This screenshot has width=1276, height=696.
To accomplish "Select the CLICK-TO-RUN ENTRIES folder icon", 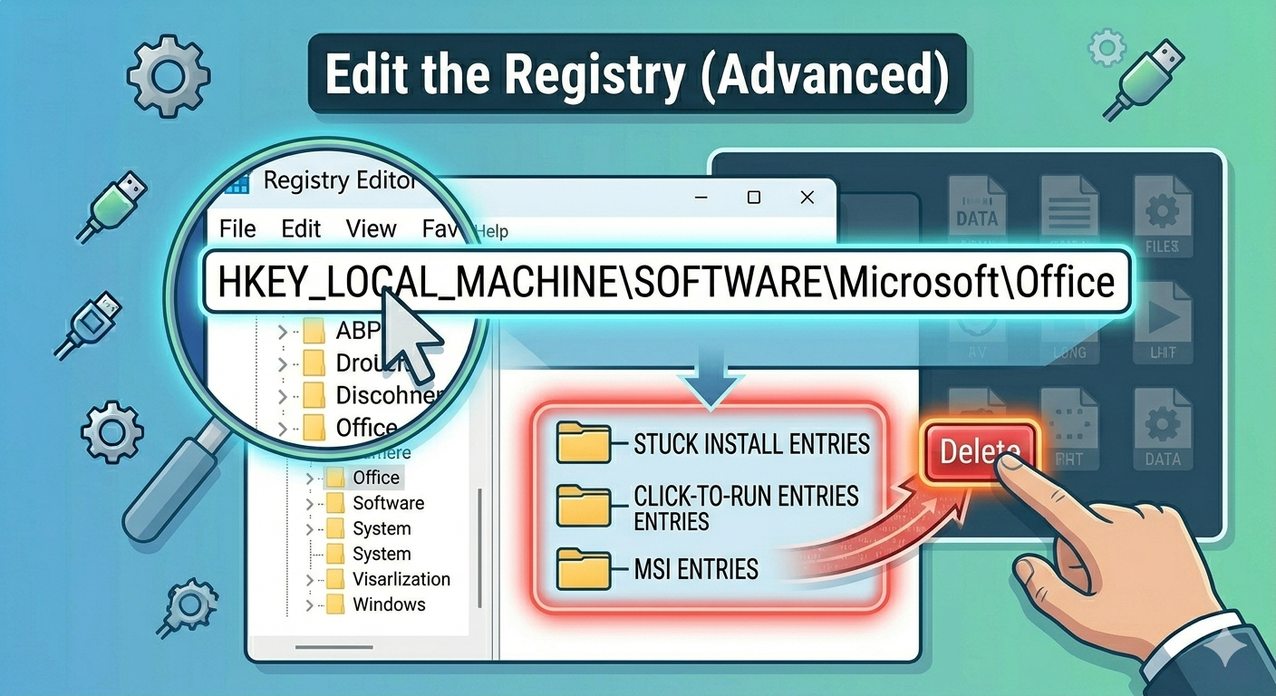I will pyautogui.click(x=585, y=506).
